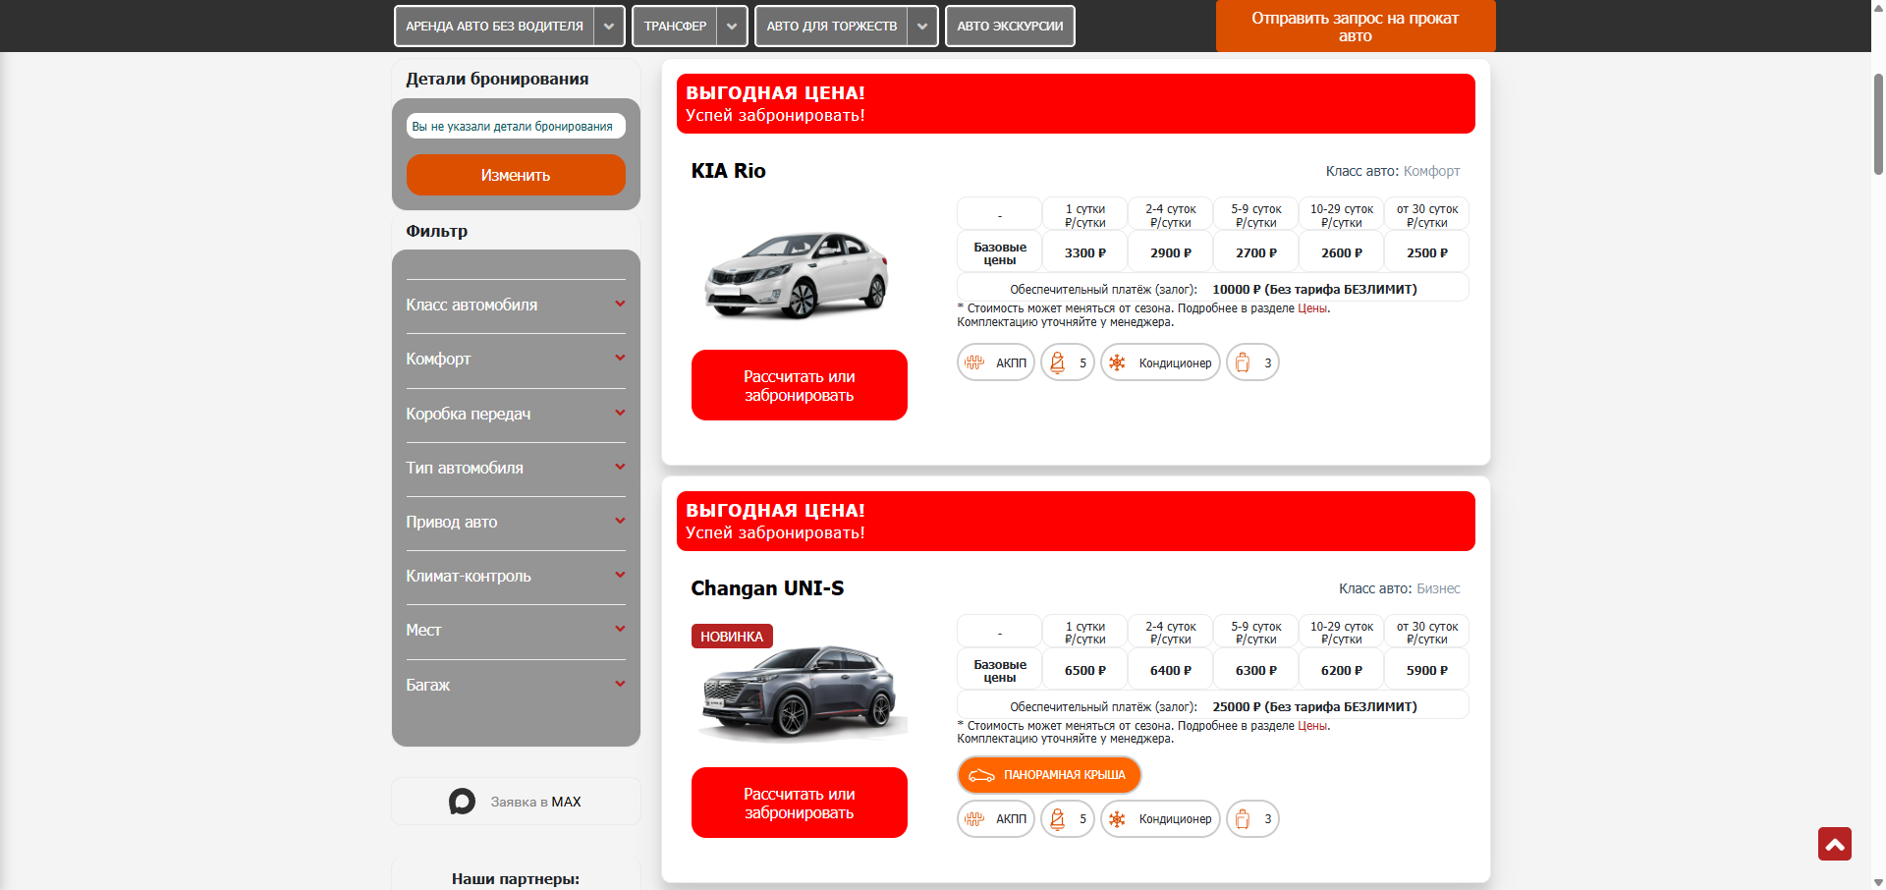Click the luggage icon in KIA Rio features
Image resolution: width=1886 pixels, height=890 pixels.
(x=1243, y=362)
